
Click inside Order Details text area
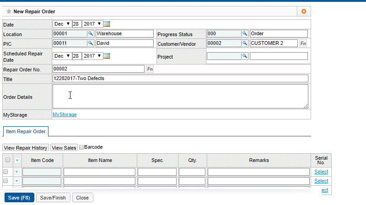(x=180, y=97)
